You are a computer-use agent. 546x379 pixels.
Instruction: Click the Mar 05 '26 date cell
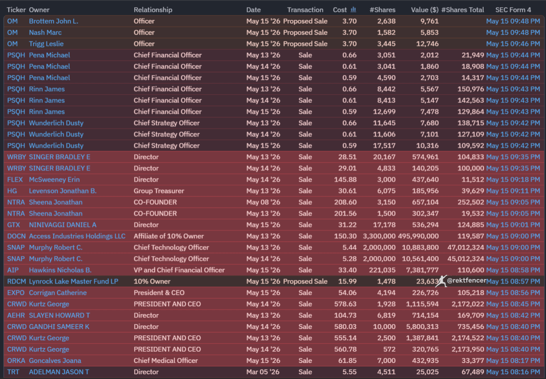(x=263, y=372)
